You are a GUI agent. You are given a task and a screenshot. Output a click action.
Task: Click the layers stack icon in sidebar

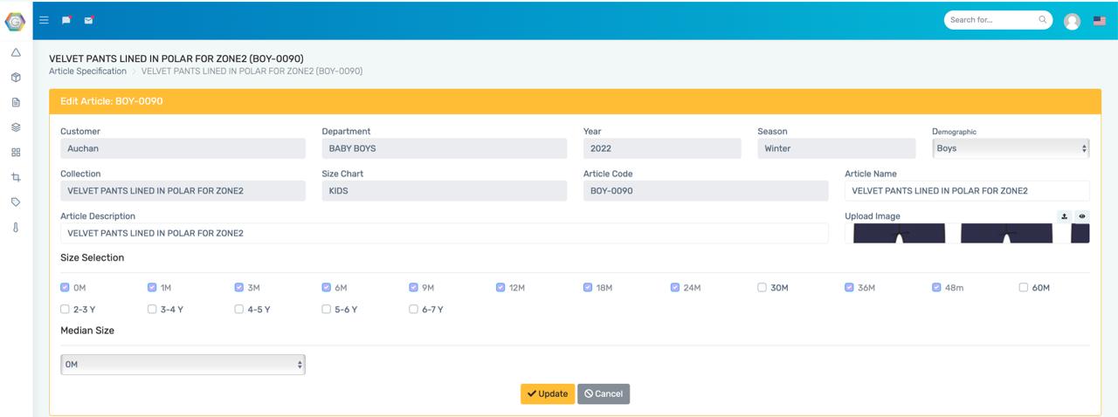click(16, 127)
